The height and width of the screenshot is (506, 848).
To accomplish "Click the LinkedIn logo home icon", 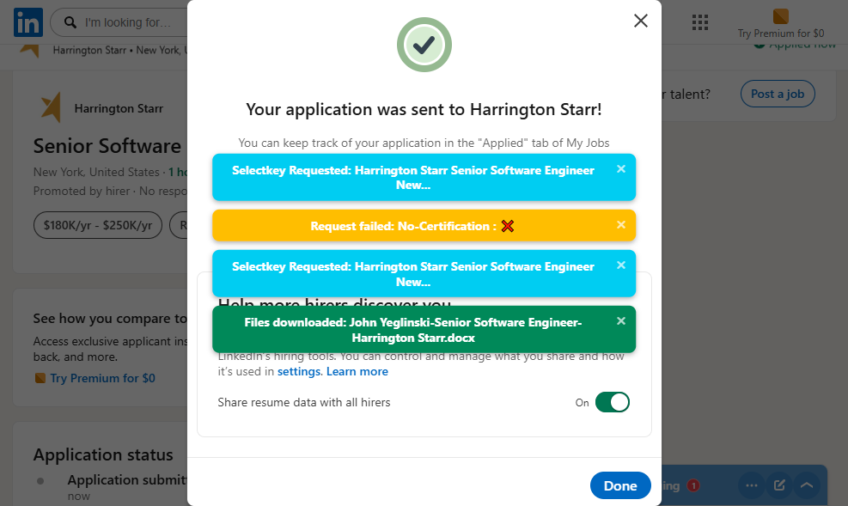I will [x=27, y=21].
